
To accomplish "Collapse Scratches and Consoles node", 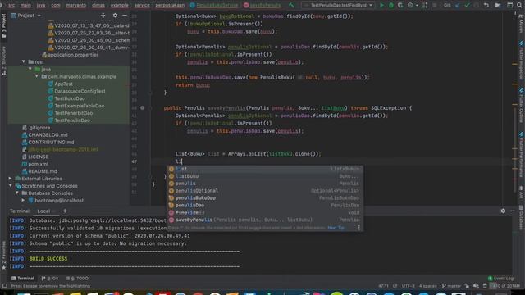I will (x=11, y=186).
